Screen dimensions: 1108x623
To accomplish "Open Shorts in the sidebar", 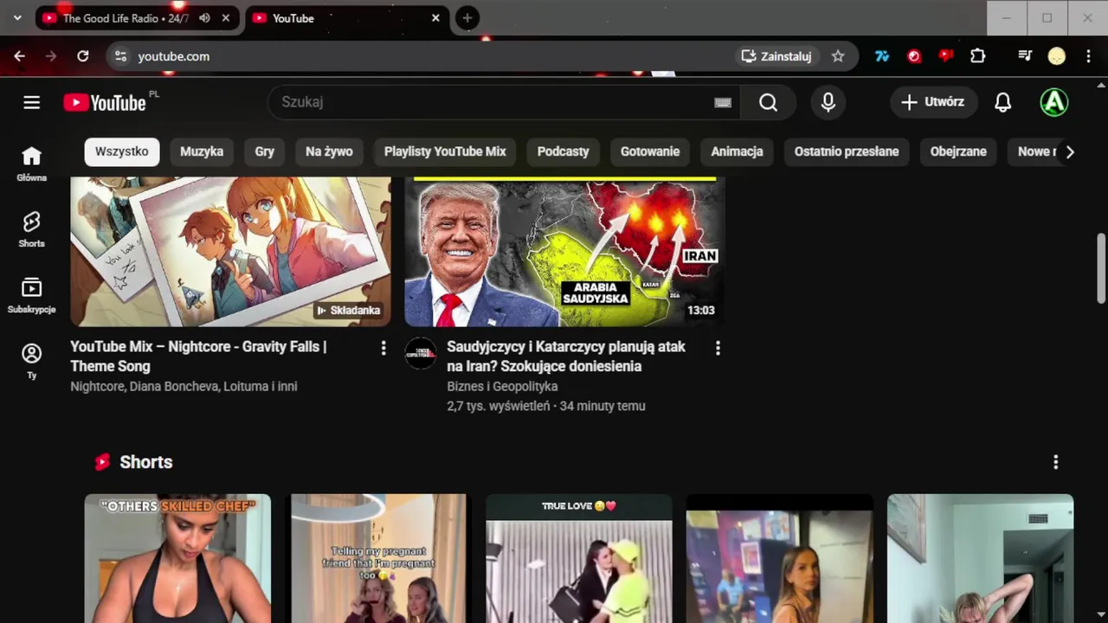I will coord(32,229).
